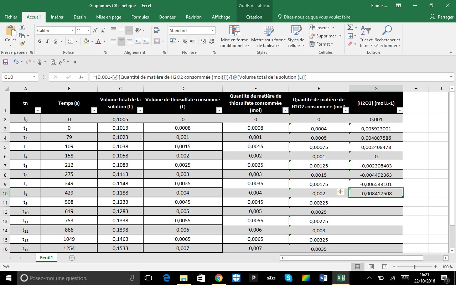Viewport: 456px width, 285px height.
Task: Click the Copier icon in Presse-papiers
Action: pyautogui.click(x=22, y=36)
